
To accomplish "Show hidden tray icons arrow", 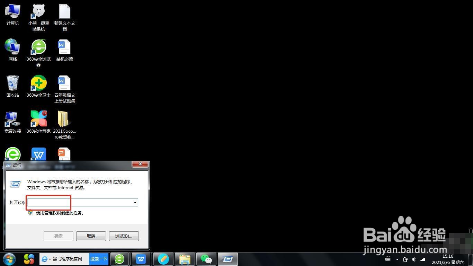I will click(397, 259).
